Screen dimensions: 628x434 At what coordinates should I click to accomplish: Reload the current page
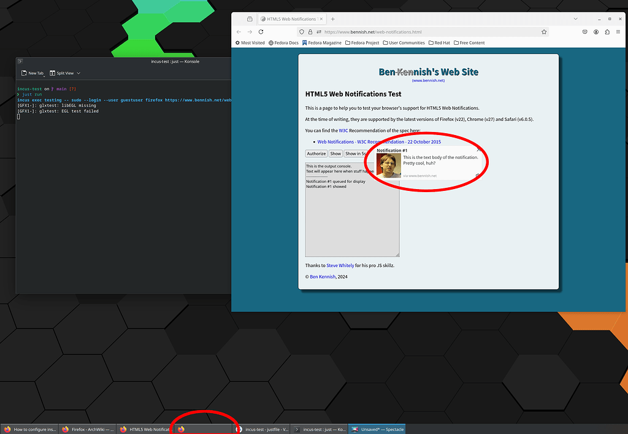click(261, 31)
